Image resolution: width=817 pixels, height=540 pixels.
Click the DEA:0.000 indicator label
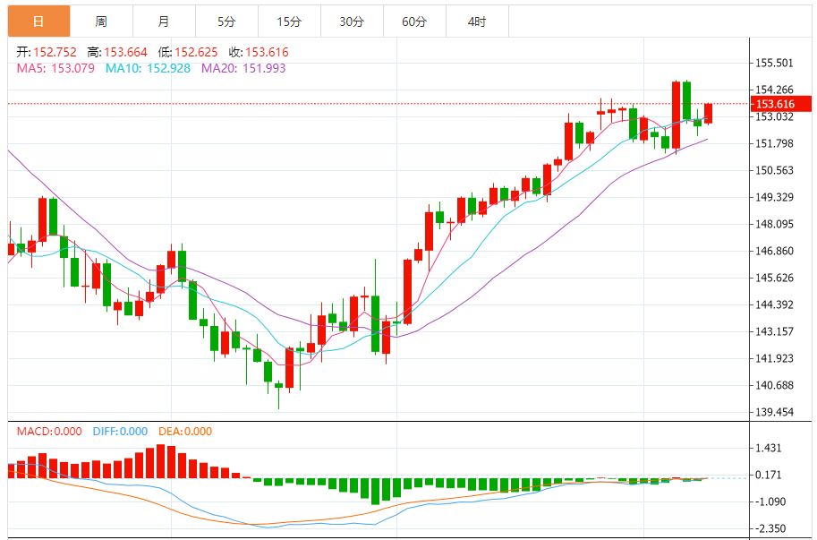coord(185,432)
